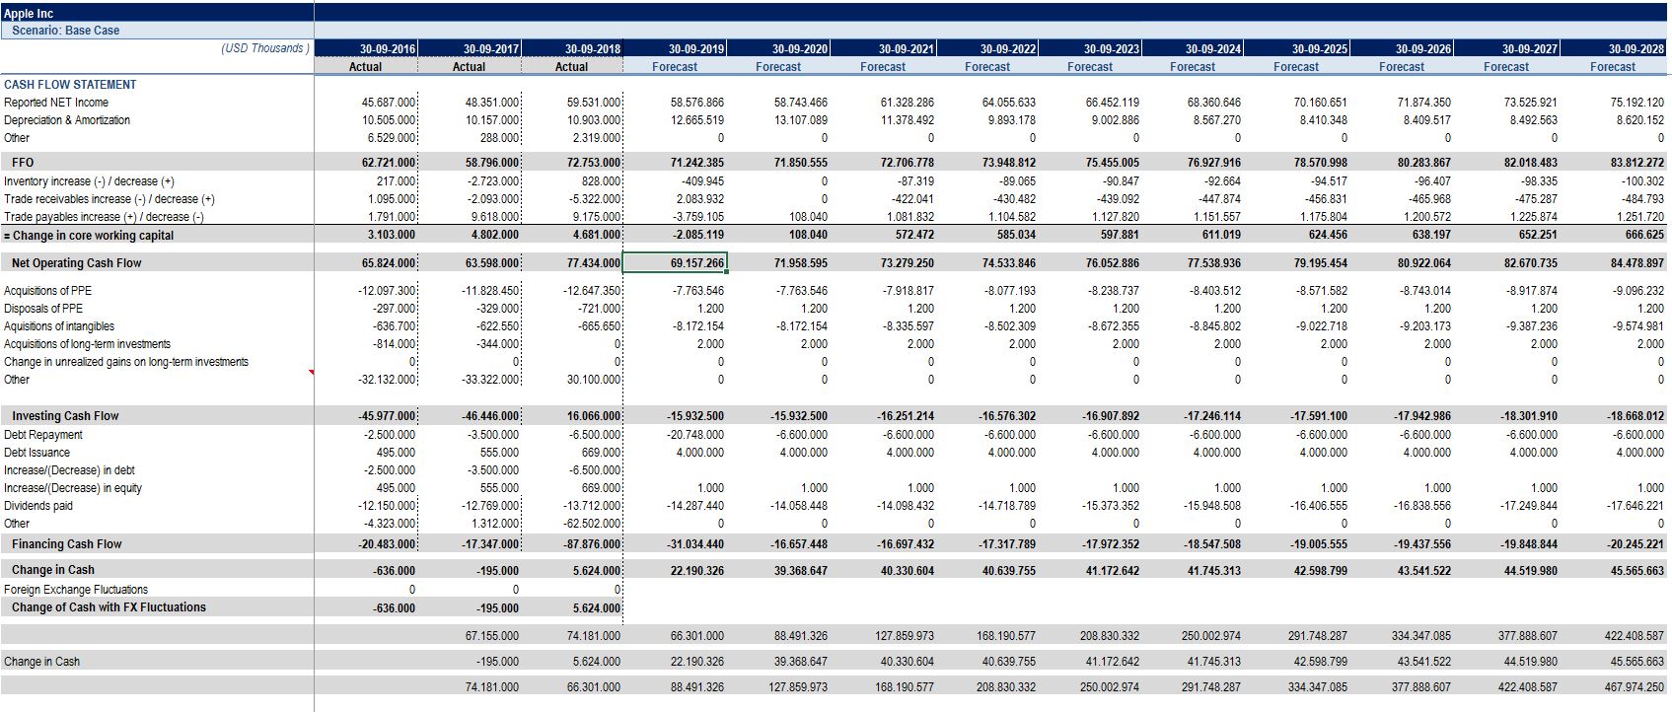Screen dimensions: 1672x712
Task: Select the Trade payables row label
Action: [104, 217]
